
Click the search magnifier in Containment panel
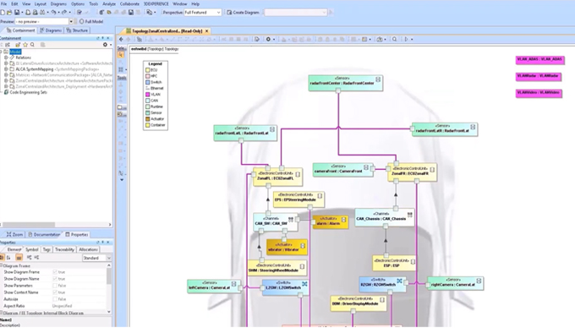pos(32,45)
